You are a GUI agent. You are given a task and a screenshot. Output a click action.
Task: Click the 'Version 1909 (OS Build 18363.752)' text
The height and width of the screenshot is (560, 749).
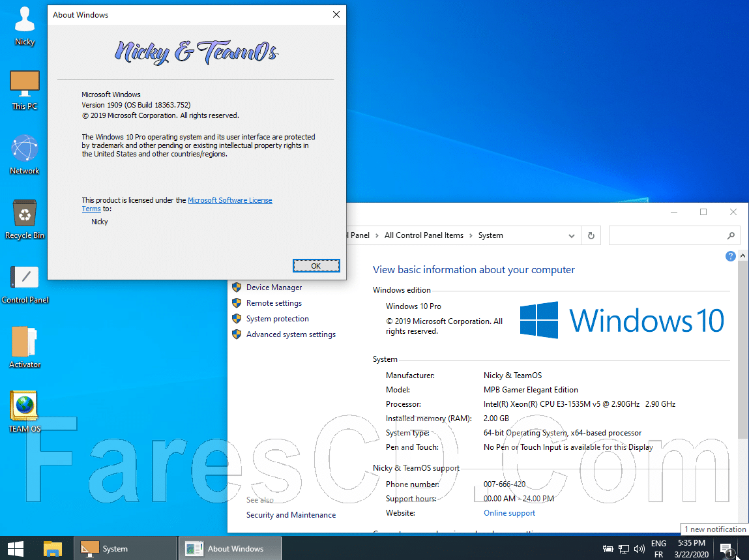[136, 105]
